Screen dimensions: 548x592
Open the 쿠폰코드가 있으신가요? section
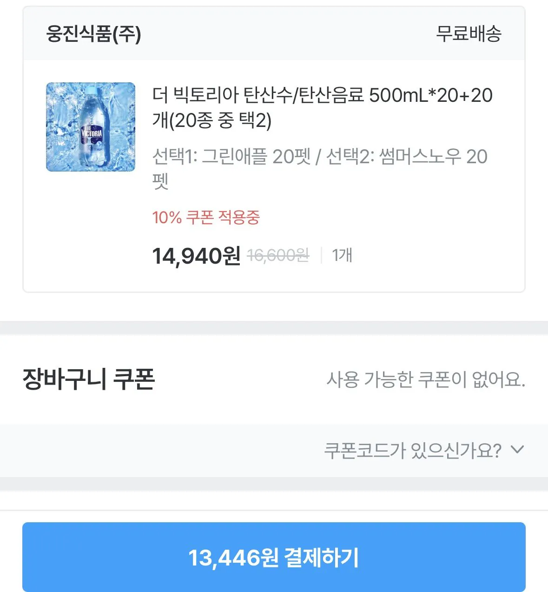[x=412, y=451]
